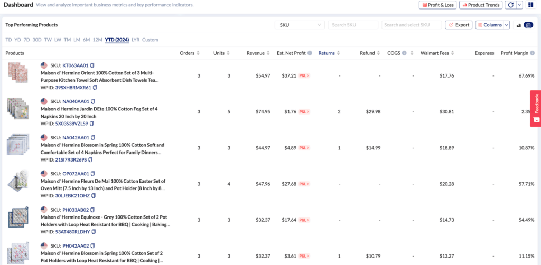Open SKU link KT063AA01
This screenshot has height=265, width=541.
[x=76, y=65]
